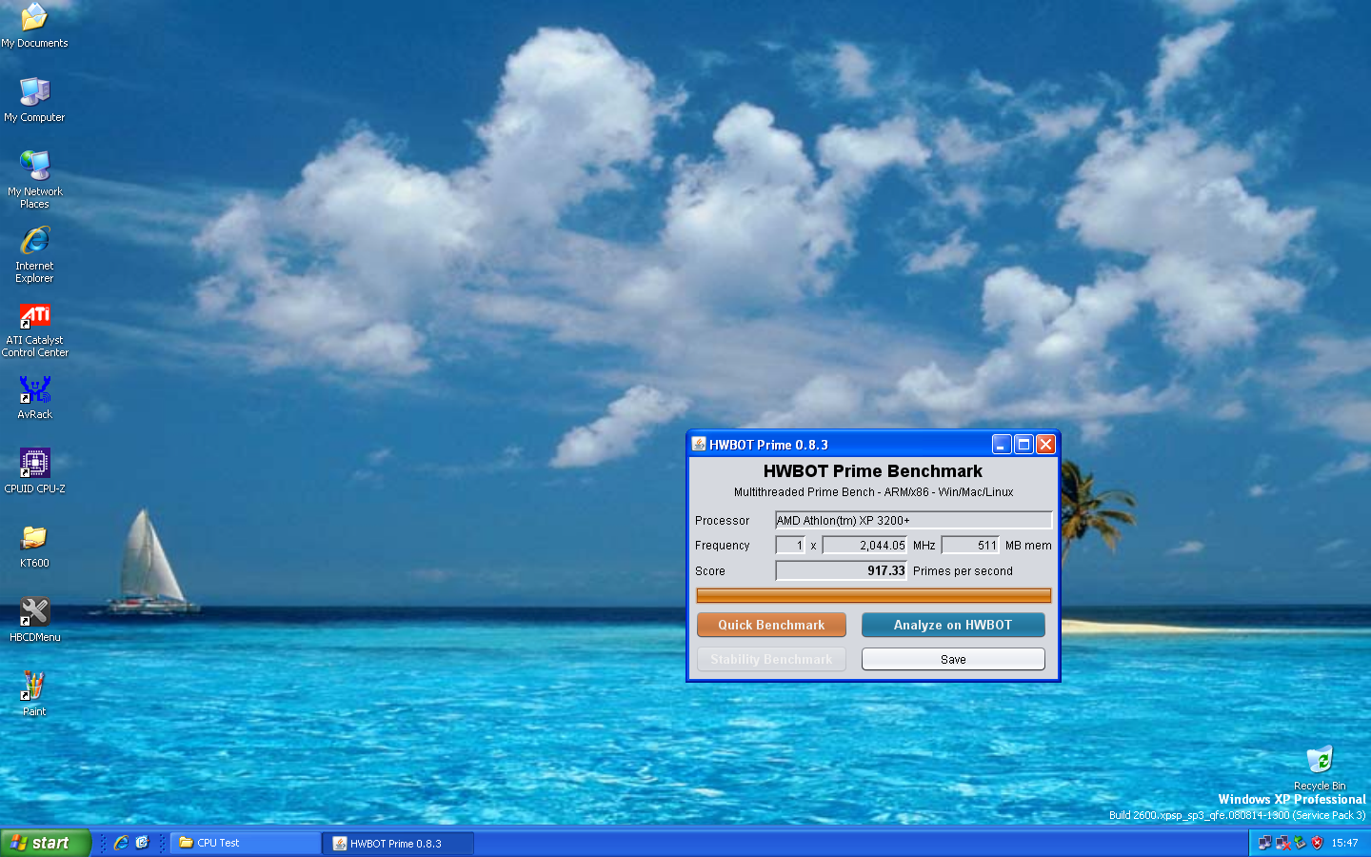The width and height of the screenshot is (1371, 857).
Task: Select the My Computer desktop icon
Action: coord(34,99)
